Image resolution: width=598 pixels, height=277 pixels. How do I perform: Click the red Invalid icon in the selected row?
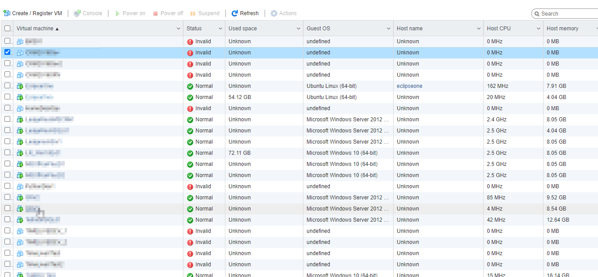[x=190, y=53]
